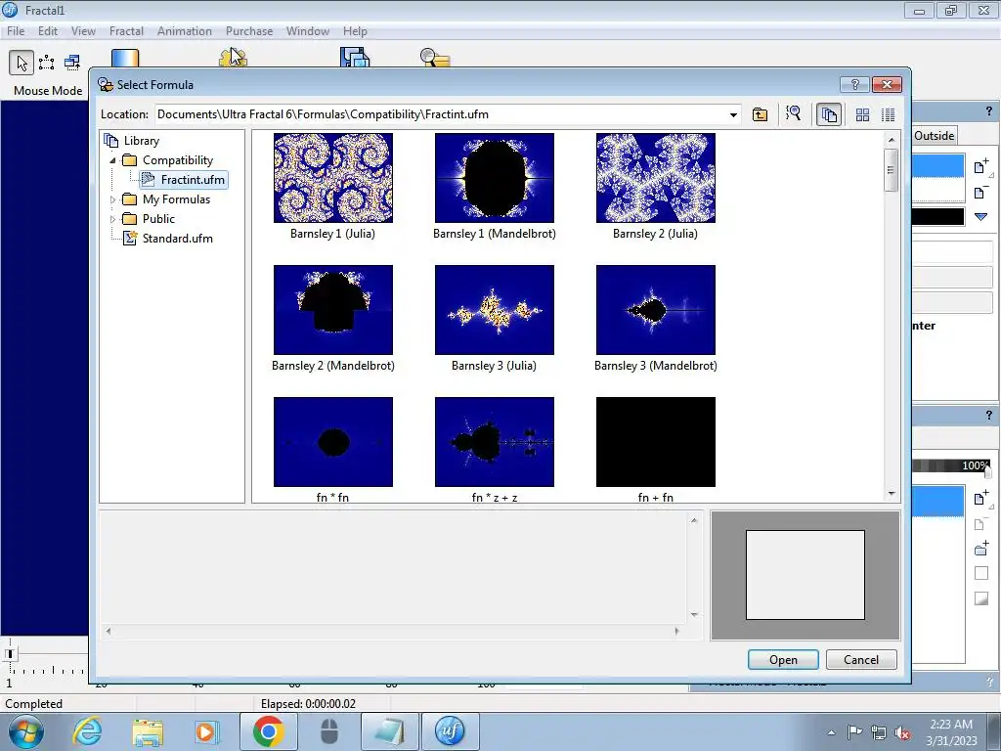Choose the fn * z + z formula thumbnail
Image resolution: width=1001 pixels, height=751 pixels.
[x=495, y=442]
